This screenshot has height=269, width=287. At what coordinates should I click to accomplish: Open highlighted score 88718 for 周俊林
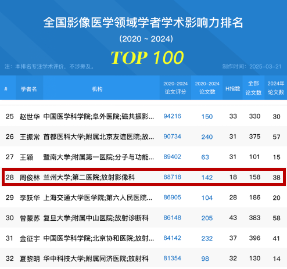point(172,177)
